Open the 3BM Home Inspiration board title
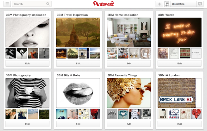 pyautogui.click(x=123, y=15)
